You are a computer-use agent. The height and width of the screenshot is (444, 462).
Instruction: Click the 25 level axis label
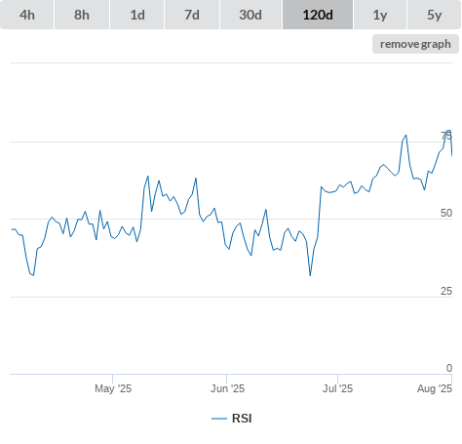pyautogui.click(x=446, y=291)
